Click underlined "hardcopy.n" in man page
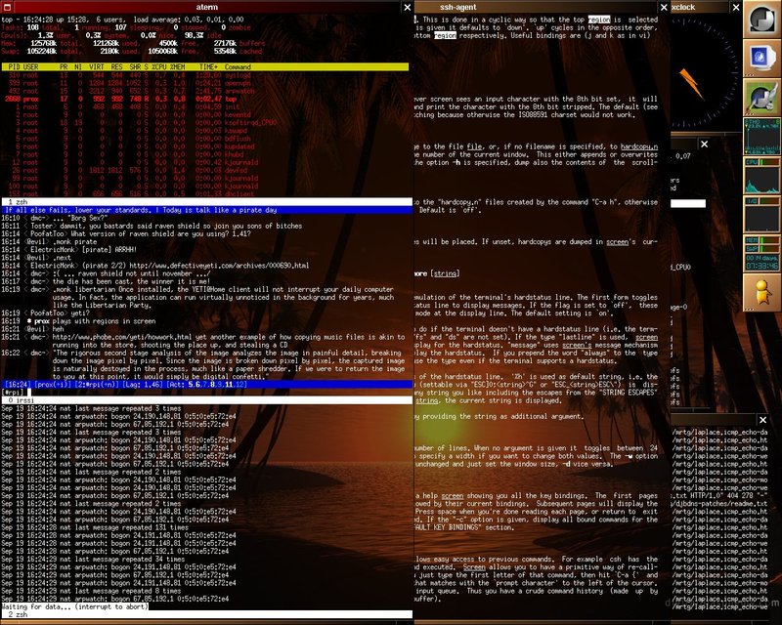This screenshot has height=625, width=782. (639, 146)
